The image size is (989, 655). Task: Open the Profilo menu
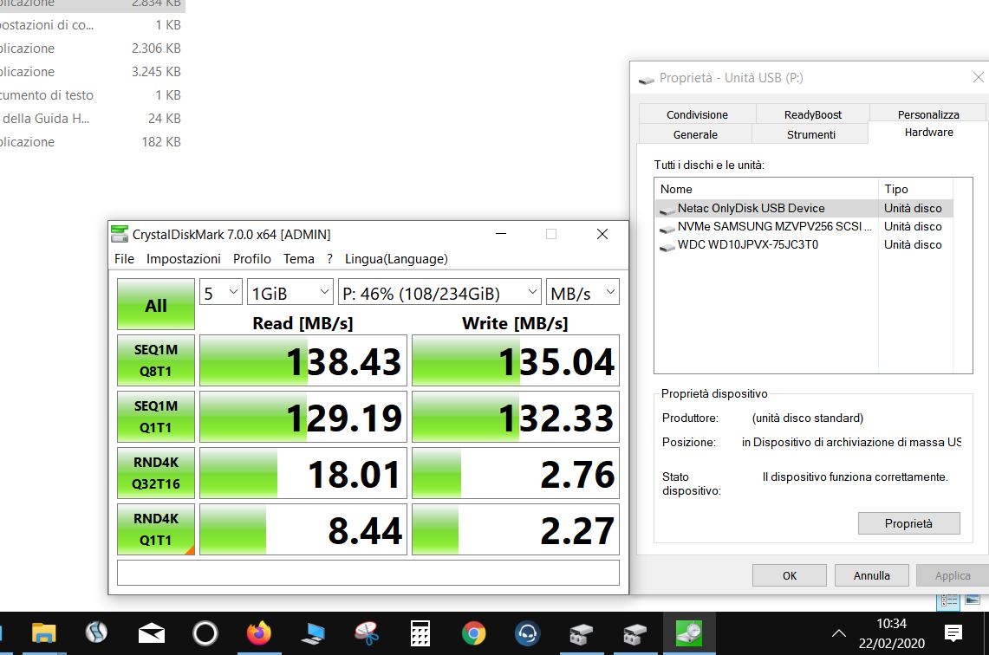pos(251,258)
